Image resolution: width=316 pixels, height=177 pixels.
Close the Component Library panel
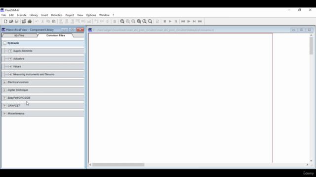[x=80, y=29]
